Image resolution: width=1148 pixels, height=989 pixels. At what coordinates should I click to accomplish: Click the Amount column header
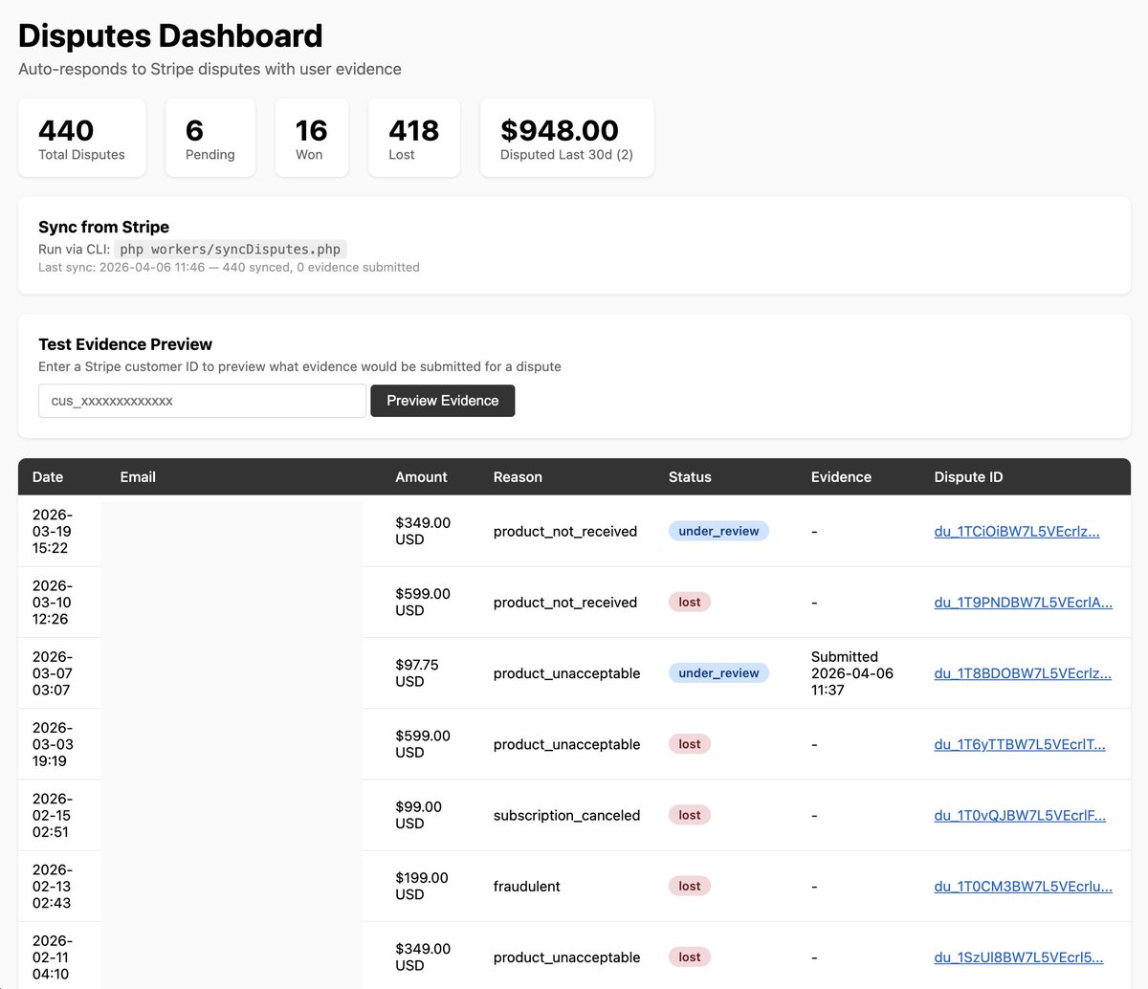click(x=421, y=477)
